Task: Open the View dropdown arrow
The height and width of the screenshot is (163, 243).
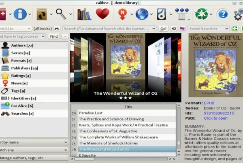Action: point(70,14)
